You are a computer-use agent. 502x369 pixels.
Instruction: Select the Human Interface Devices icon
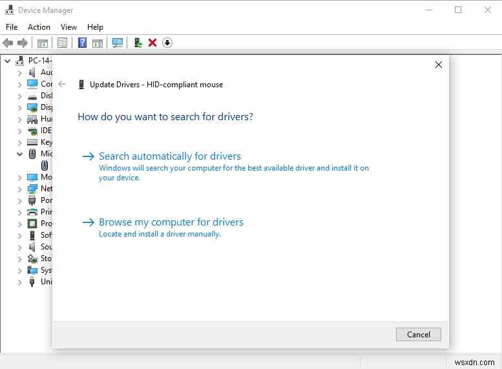[x=32, y=119]
